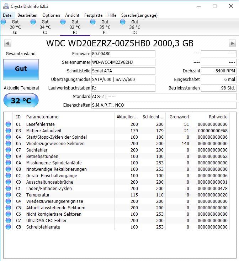
Task: Select drive D: tab at 36 °C
Action: (x=135, y=27)
